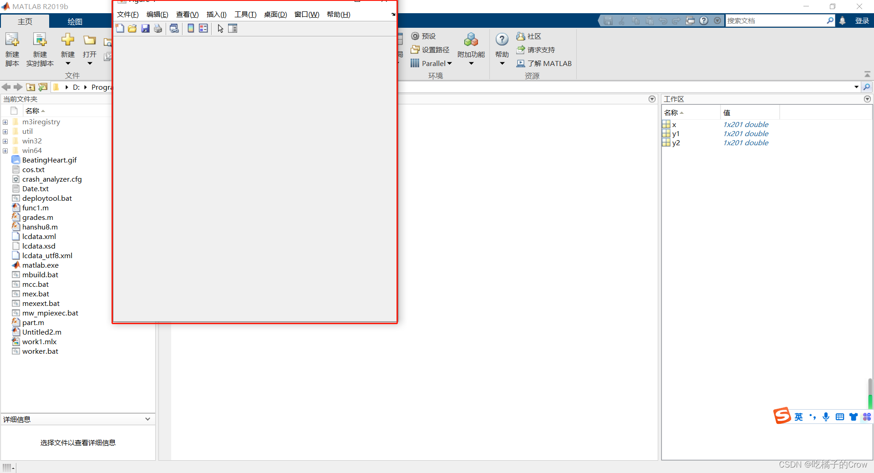Viewport: 874px width, 473px height.
Task: Open 查看(V) menu in Figure window
Action: click(x=188, y=15)
